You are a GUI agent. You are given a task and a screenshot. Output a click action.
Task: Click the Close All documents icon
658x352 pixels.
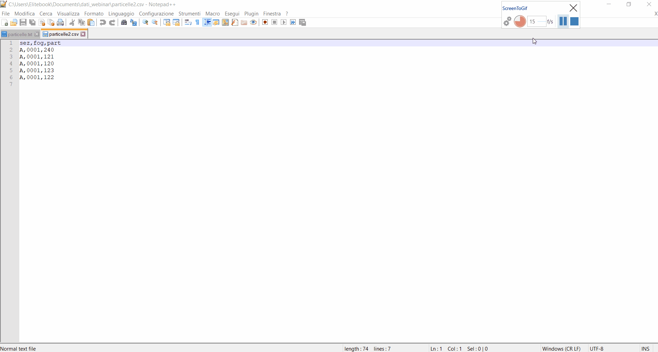(x=51, y=22)
